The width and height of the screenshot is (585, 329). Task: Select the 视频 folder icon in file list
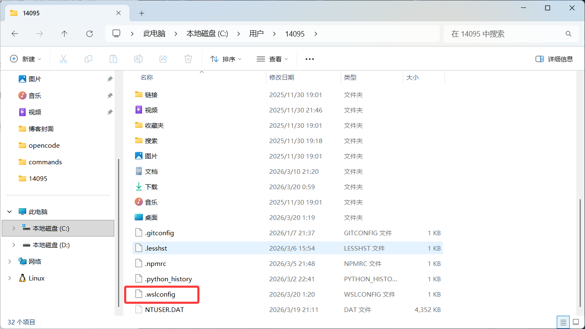tap(139, 110)
